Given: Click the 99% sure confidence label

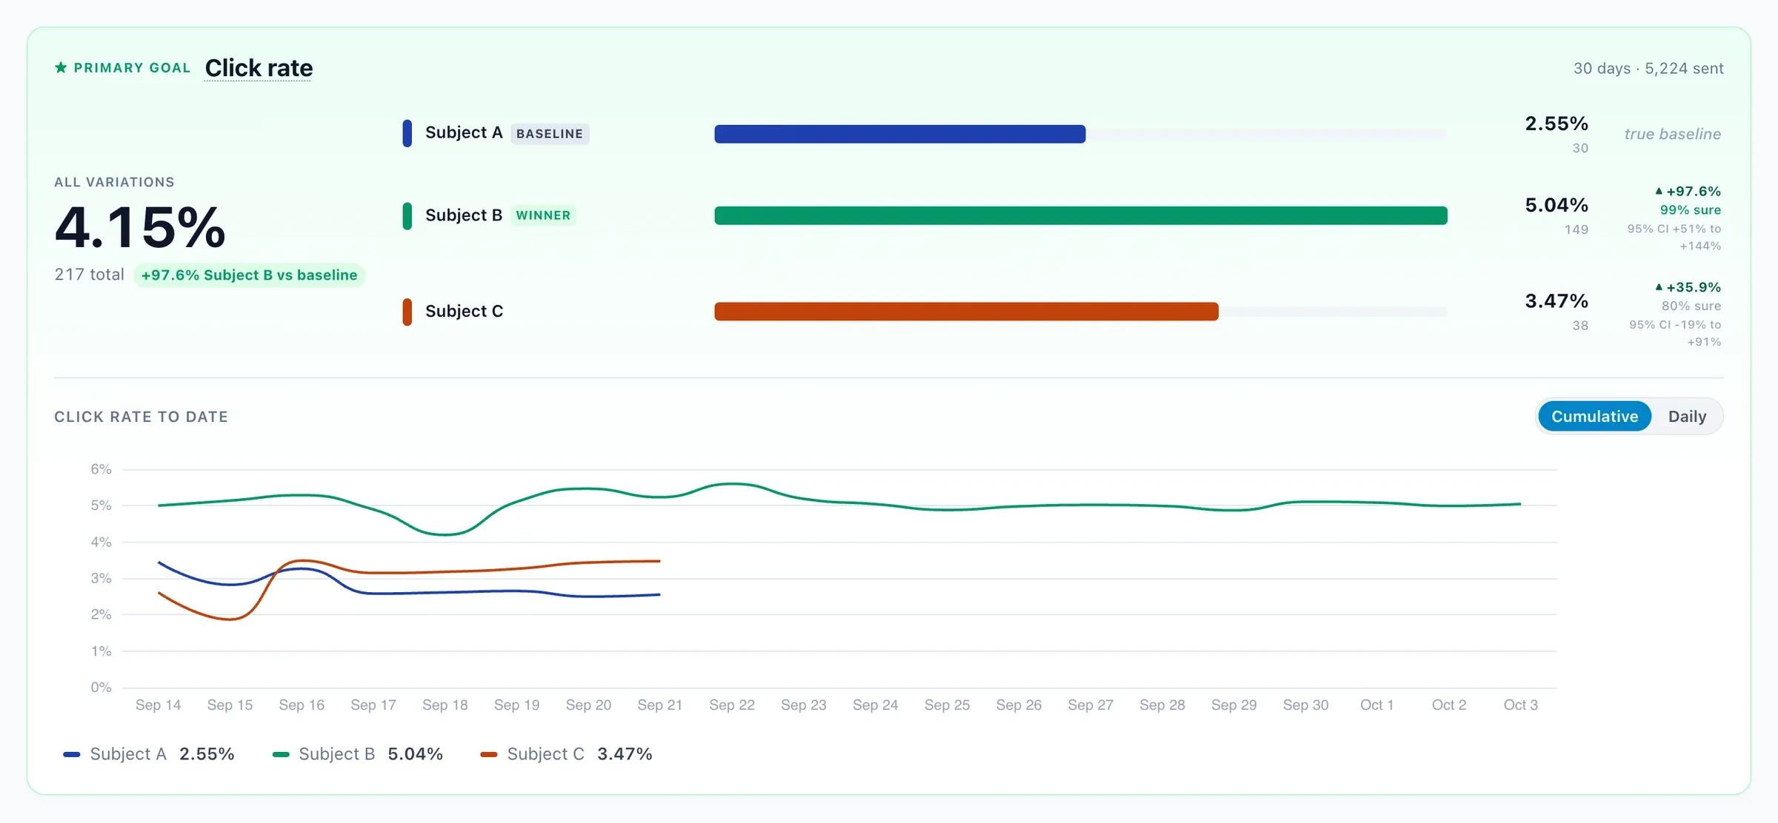Looking at the screenshot, I should pos(1690,210).
